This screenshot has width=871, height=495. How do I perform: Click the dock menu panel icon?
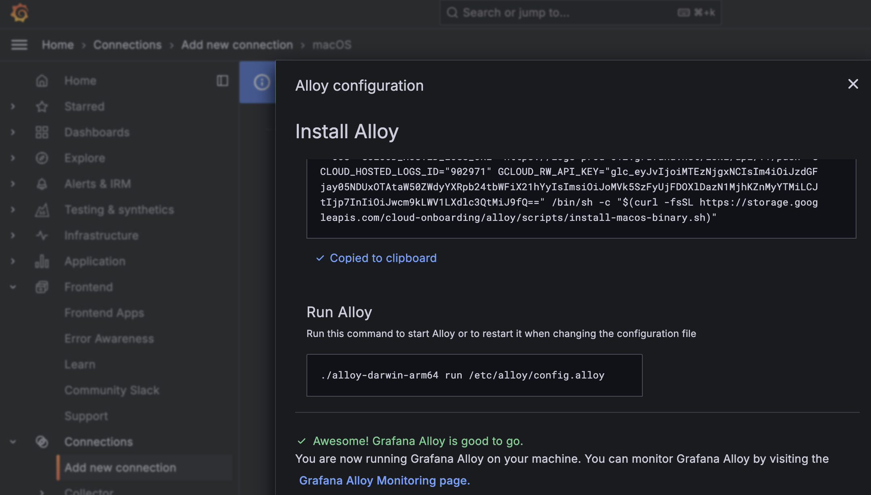[223, 81]
